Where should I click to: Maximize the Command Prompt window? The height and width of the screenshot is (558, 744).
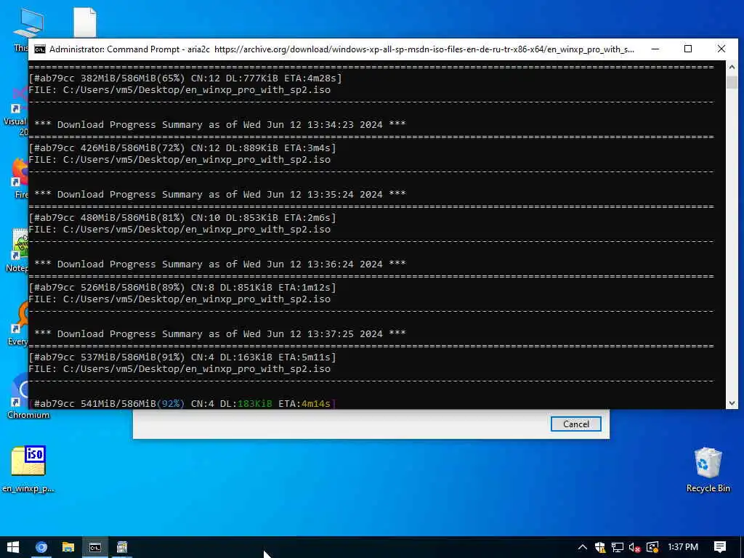tap(688, 49)
